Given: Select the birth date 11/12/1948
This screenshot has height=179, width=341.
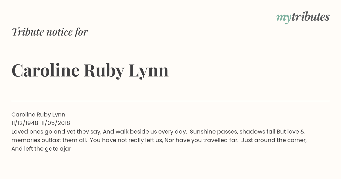Looking at the screenshot, I should [25, 123].
